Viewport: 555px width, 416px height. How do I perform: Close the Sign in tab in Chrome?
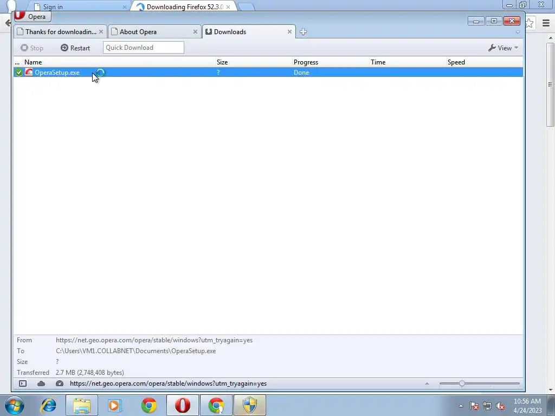click(x=124, y=6)
